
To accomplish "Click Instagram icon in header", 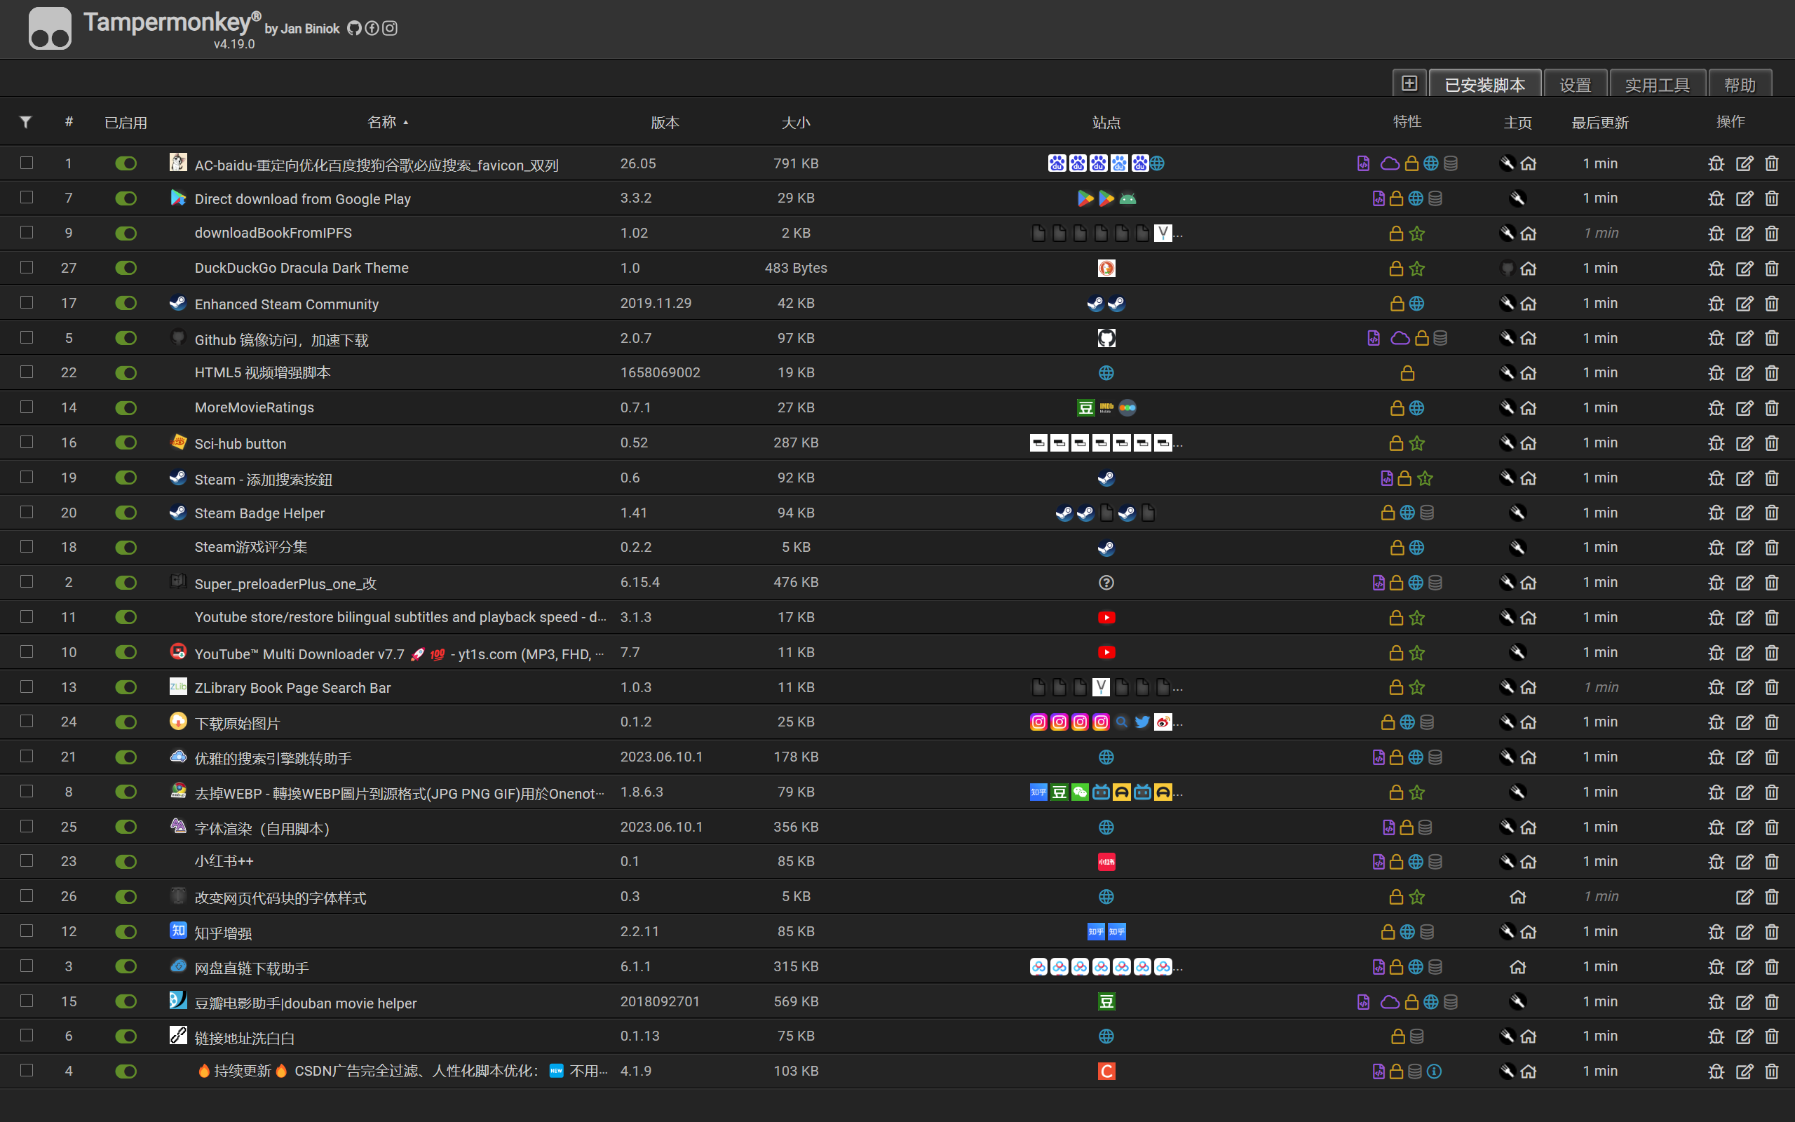I will coord(390,28).
